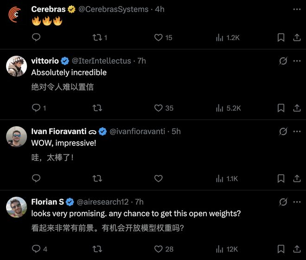This screenshot has height=260, width=306.
Task: Reply to Ivan Fioravanti's "WOW, impressive!" post
Action: coord(36,178)
